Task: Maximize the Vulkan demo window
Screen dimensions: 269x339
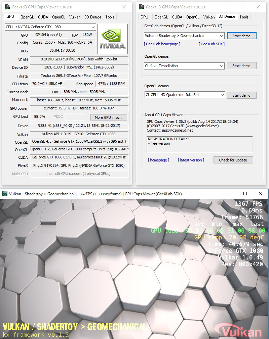Action: (x=245, y=194)
